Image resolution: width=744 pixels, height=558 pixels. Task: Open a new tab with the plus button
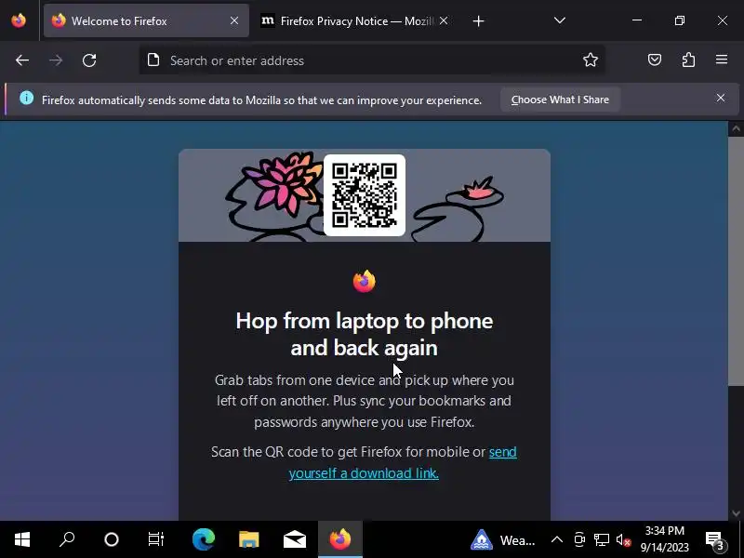pyautogui.click(x=478, y=20)
